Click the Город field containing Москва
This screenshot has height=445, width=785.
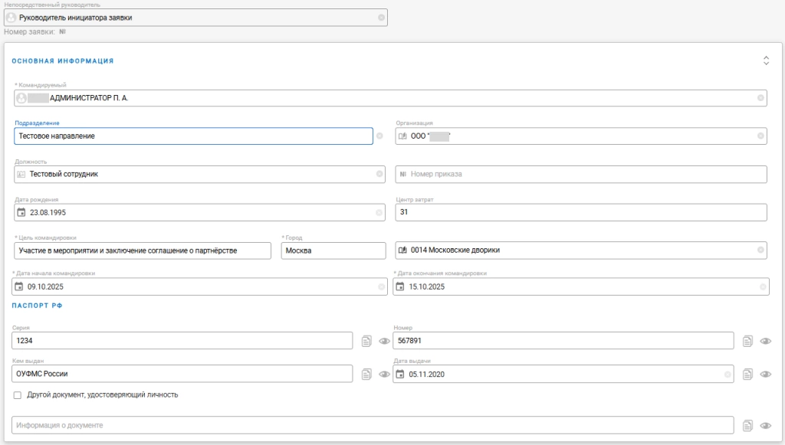pyautogui.click(x=333, y=250)
